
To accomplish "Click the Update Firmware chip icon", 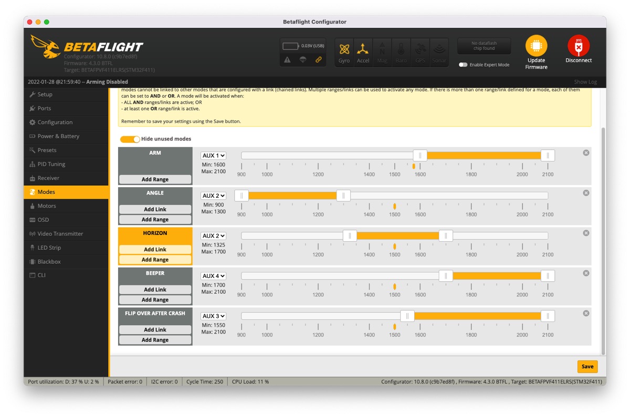I will click(x=536, y=46).
